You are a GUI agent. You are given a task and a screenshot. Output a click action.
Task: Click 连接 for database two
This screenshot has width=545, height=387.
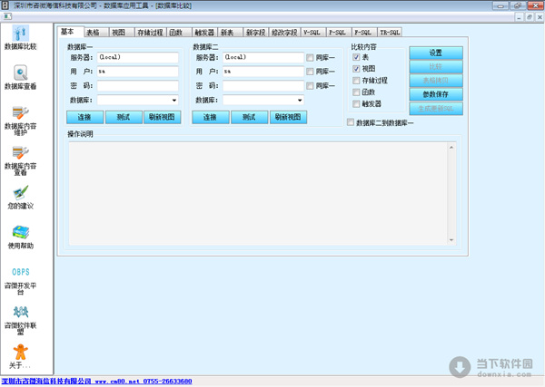pos(211,117)
